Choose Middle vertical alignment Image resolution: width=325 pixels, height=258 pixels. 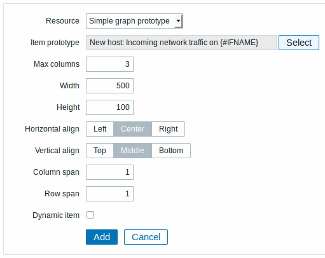133,151
